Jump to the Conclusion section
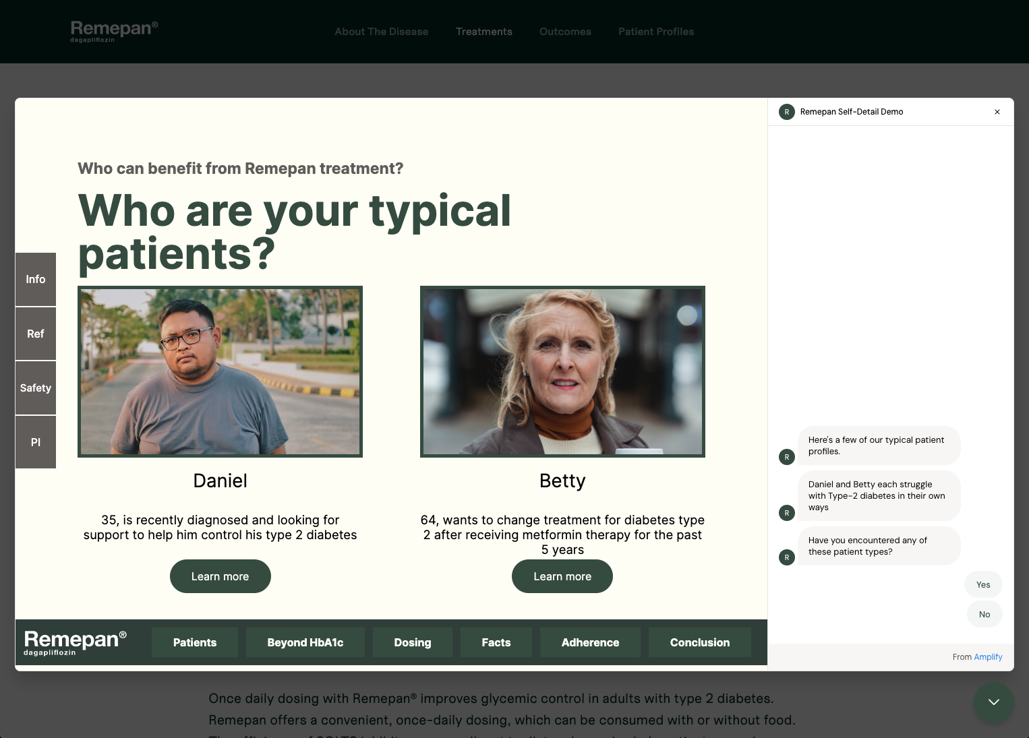 click(x=699, y=642)
